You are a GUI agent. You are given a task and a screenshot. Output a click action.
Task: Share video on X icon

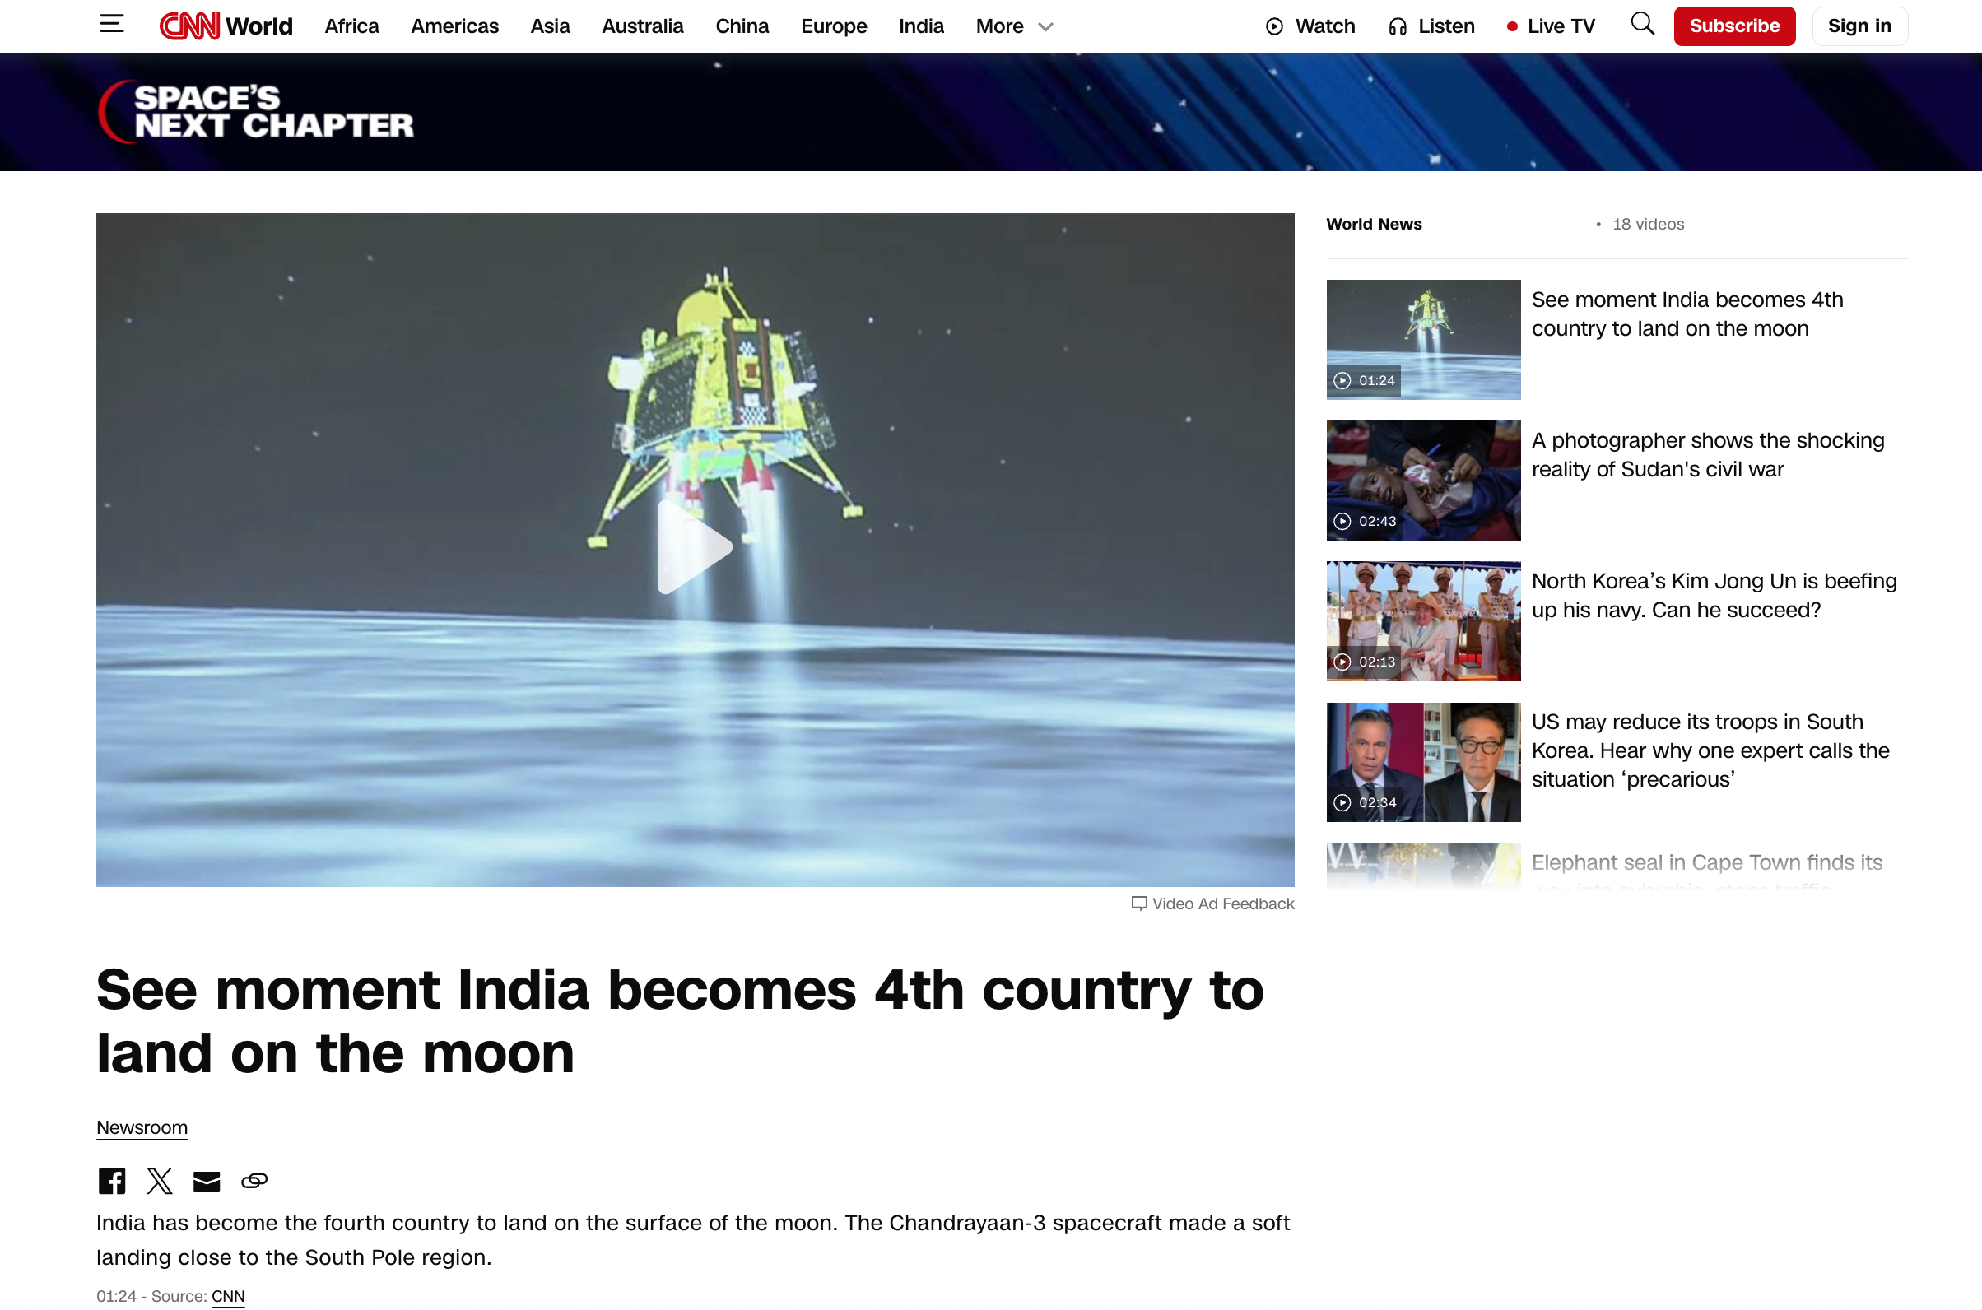click(160, 1181)
